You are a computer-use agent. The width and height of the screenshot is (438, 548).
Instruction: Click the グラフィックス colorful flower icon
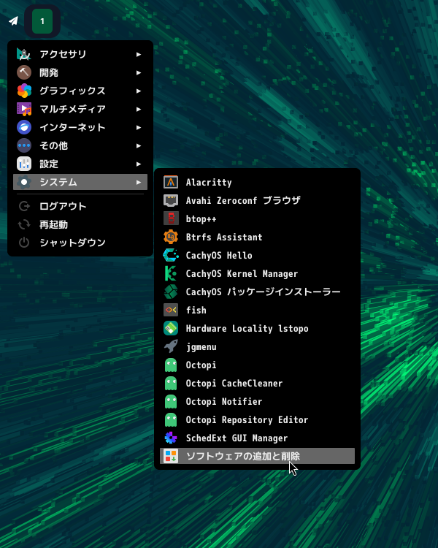click(x=24, y=91)
